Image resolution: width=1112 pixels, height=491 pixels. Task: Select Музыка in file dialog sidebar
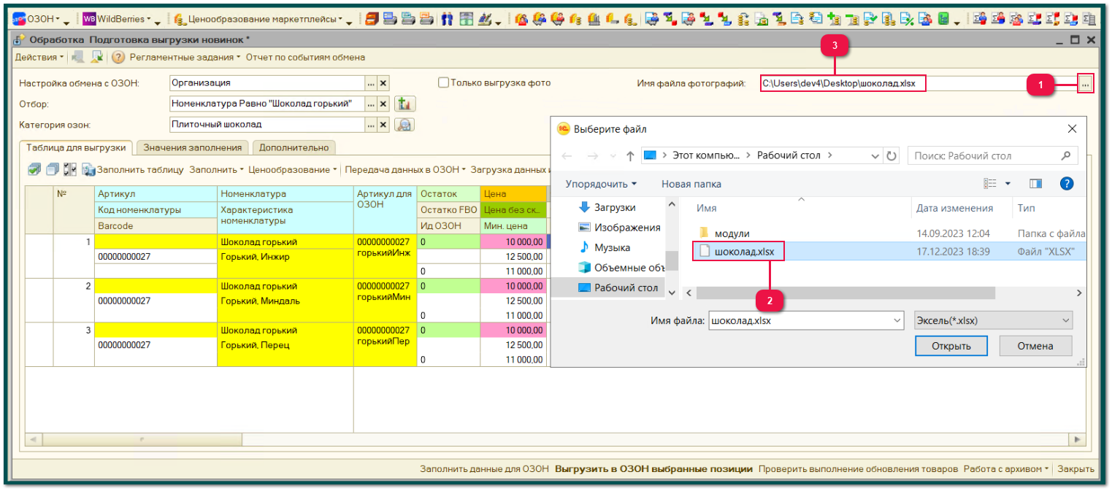pyautogui.click(x=603, y=248)
